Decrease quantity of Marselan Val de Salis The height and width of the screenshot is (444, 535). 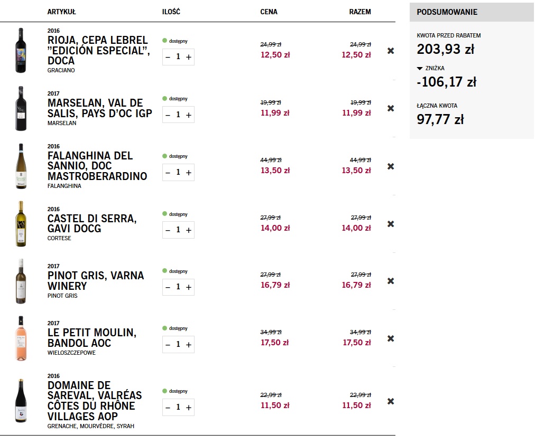[x=168, y=115]
